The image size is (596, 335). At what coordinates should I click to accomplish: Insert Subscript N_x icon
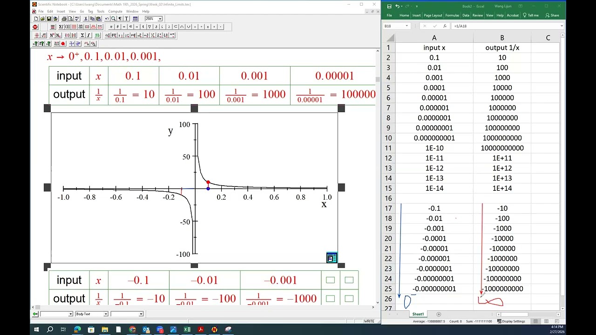pos(58,35)
